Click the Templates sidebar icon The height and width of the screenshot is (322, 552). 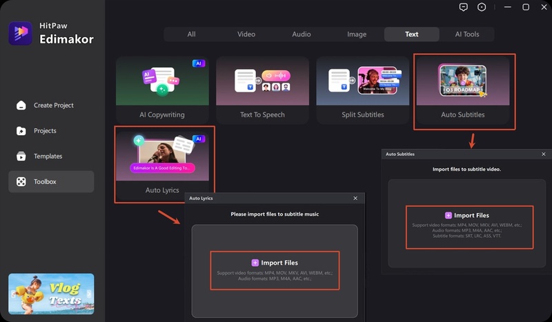pos(21,157)
